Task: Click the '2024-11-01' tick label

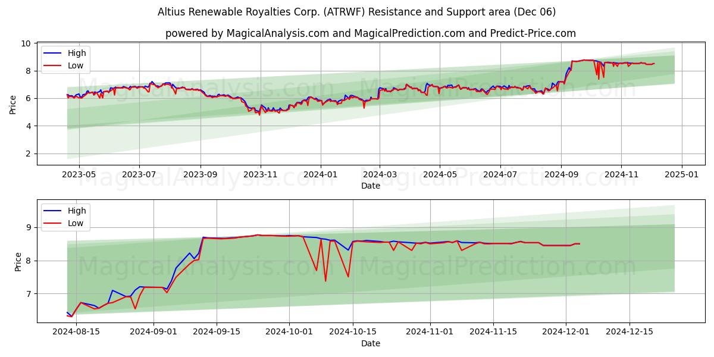Action: click(430, 333)
